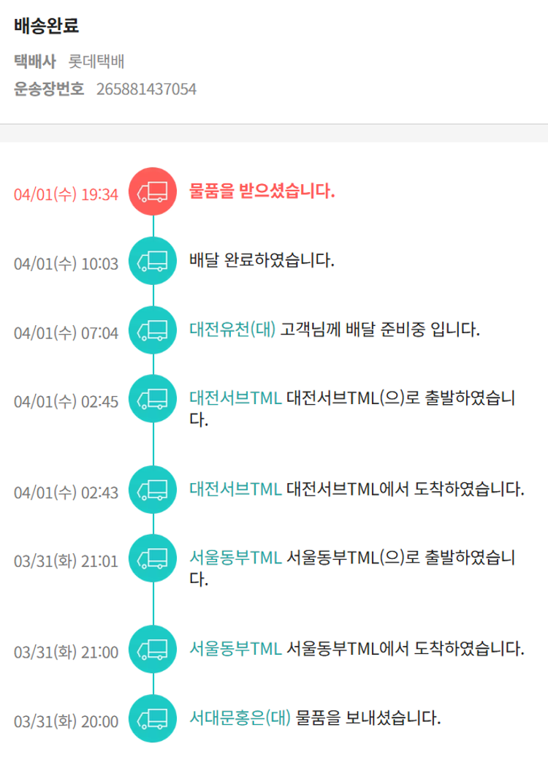Click the truck icon at 04/01 02:45
The image size is (548, 768).
pyautogui.click(x=153, y=399)
